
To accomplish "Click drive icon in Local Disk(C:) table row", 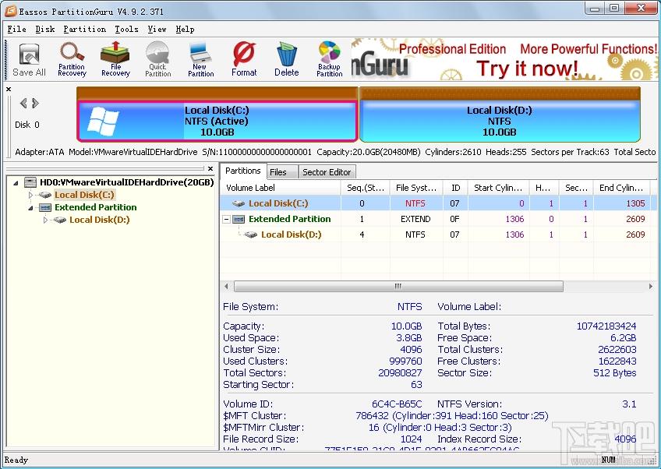I will [x=239, y=203].
